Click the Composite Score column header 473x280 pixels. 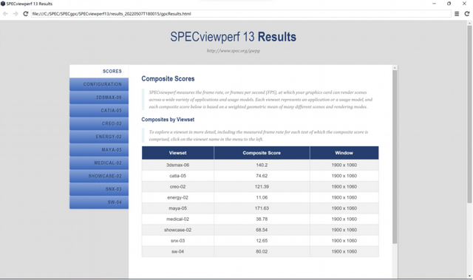point(262,153)
